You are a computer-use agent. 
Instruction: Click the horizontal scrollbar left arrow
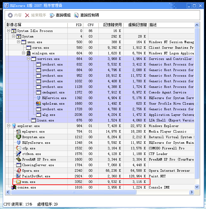[8, 192]
